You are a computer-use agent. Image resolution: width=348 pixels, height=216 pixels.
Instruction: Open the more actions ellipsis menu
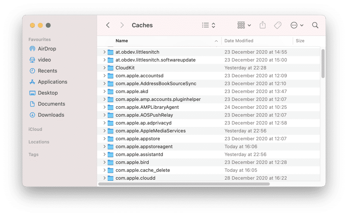point(297,25)
